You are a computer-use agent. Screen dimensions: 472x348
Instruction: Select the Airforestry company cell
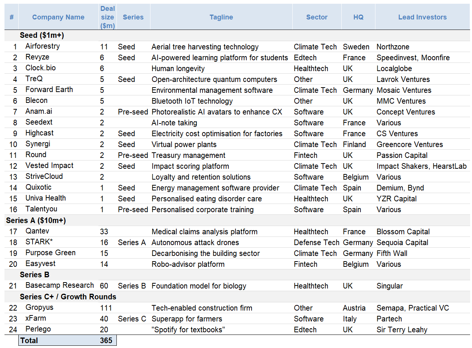pyautogui.click(x=43, y=46)
